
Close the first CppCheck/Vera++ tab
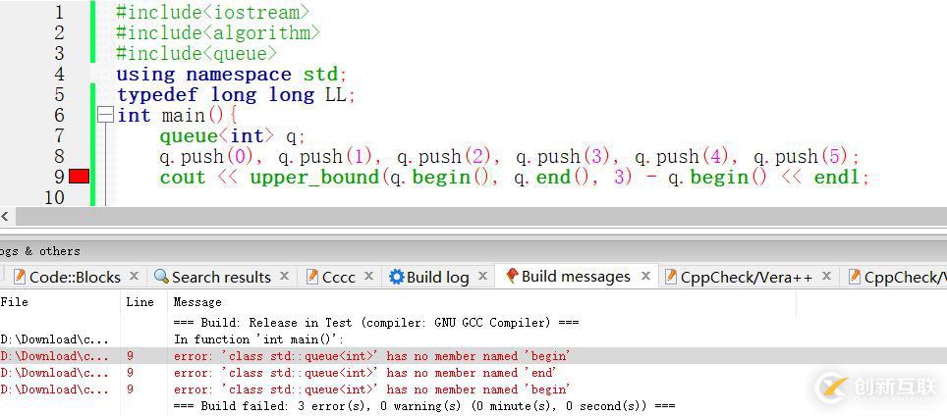point(827,276)
